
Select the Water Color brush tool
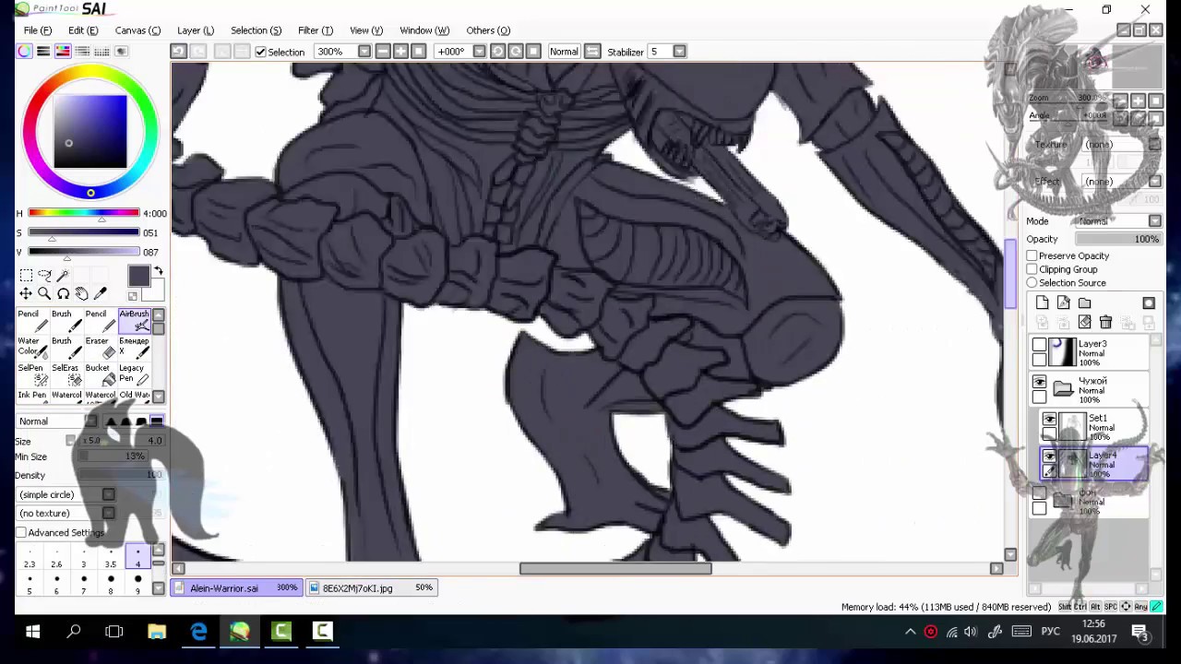pos(33,347)
